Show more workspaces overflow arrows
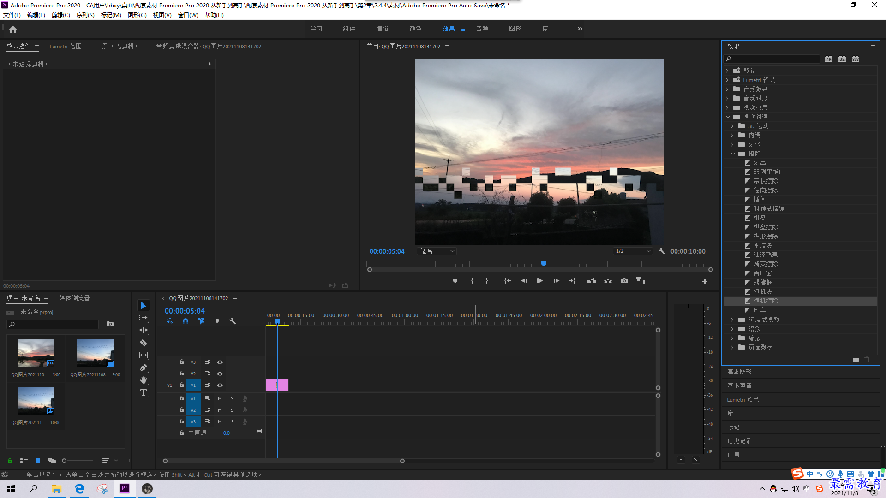 click(580, 29)
